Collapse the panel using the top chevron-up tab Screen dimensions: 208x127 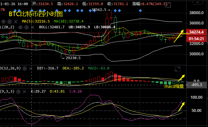(198, 2)
